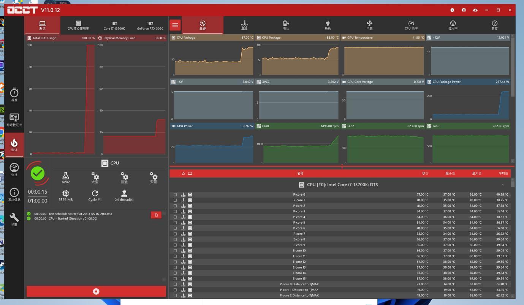The height and width of the screenshot is (305, 524).
Task: Select the 使用率 usage tab
Action: 453,25
